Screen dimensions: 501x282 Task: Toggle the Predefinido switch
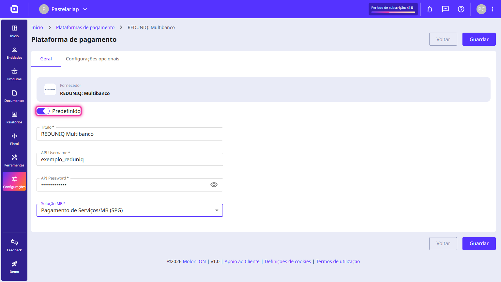pyautogui.click(x=43, y=111)
